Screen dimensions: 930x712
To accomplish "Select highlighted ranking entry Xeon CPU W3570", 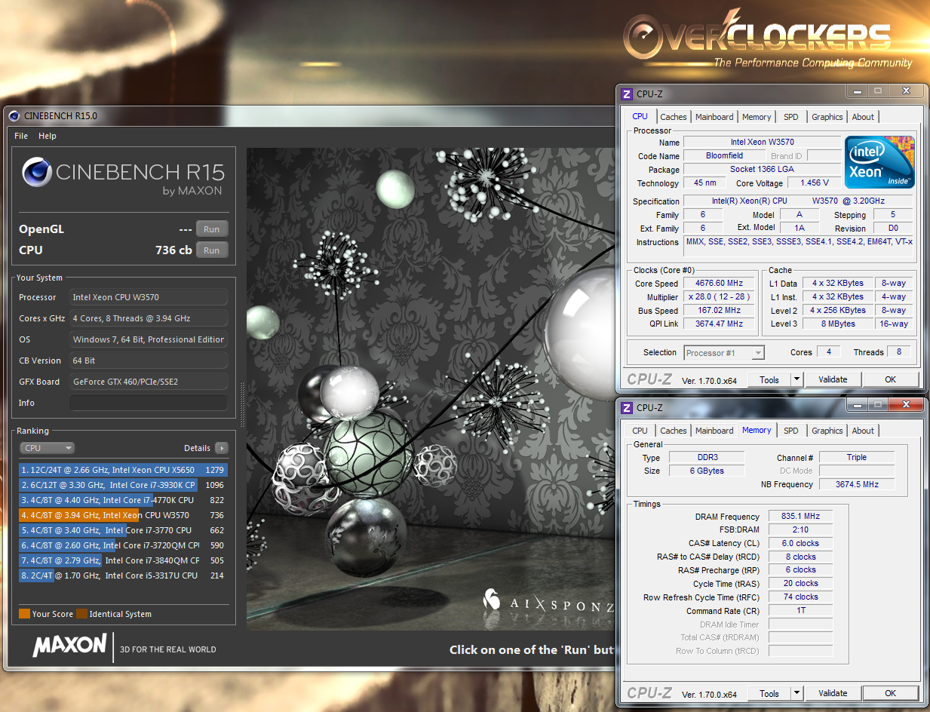I will (123, 515).
